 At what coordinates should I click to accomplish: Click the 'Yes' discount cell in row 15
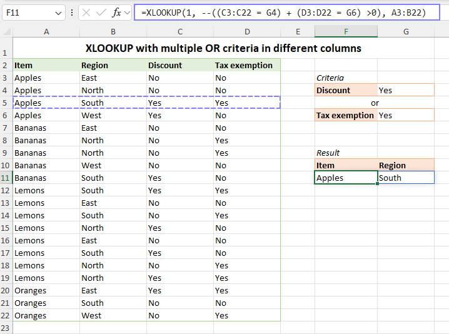click(180, 228)
